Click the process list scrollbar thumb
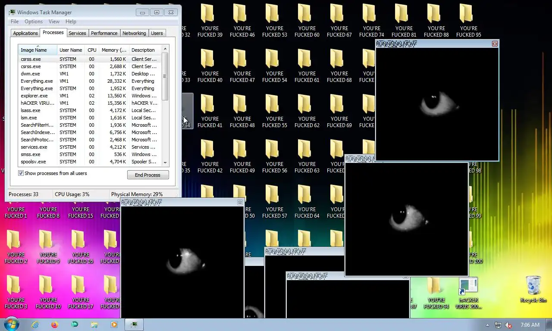This screenshot has height=331, width=552. click(165, 77)
